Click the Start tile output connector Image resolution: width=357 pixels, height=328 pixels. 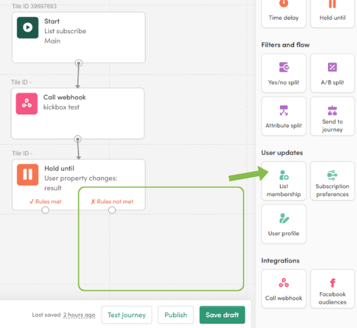(78, 63)
